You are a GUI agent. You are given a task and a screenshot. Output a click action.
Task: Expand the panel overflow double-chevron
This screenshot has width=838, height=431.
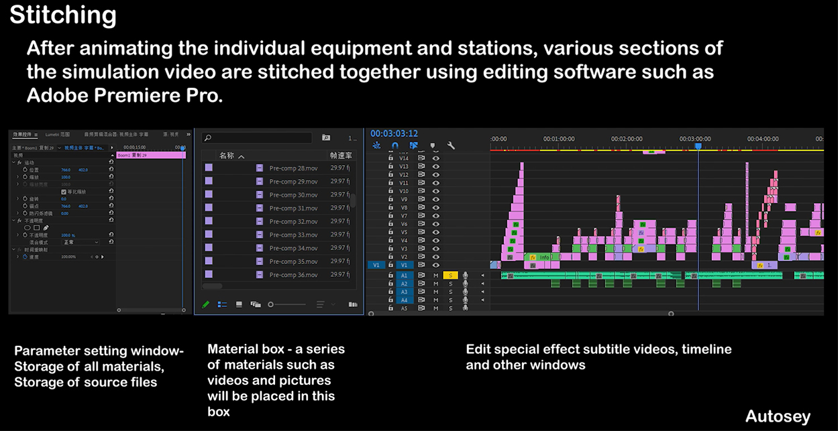point(188,134)
